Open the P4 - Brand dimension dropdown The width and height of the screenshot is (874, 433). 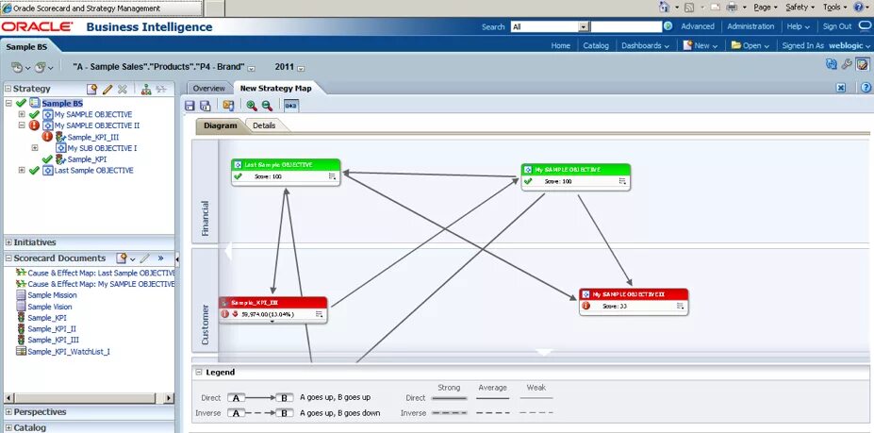click(252, 69)
